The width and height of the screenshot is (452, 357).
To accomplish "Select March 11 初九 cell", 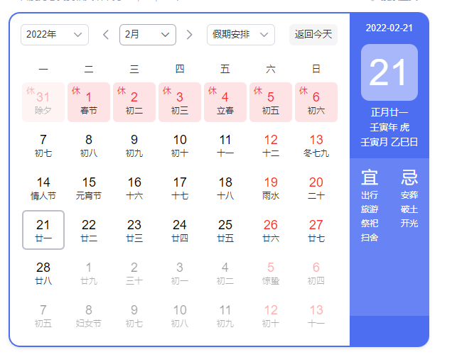I will (225, 315).
